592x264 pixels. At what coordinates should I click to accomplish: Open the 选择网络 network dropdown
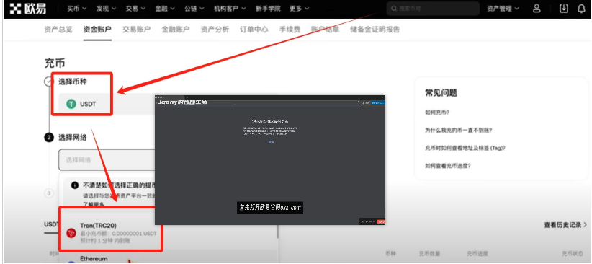tap(107, 160)
